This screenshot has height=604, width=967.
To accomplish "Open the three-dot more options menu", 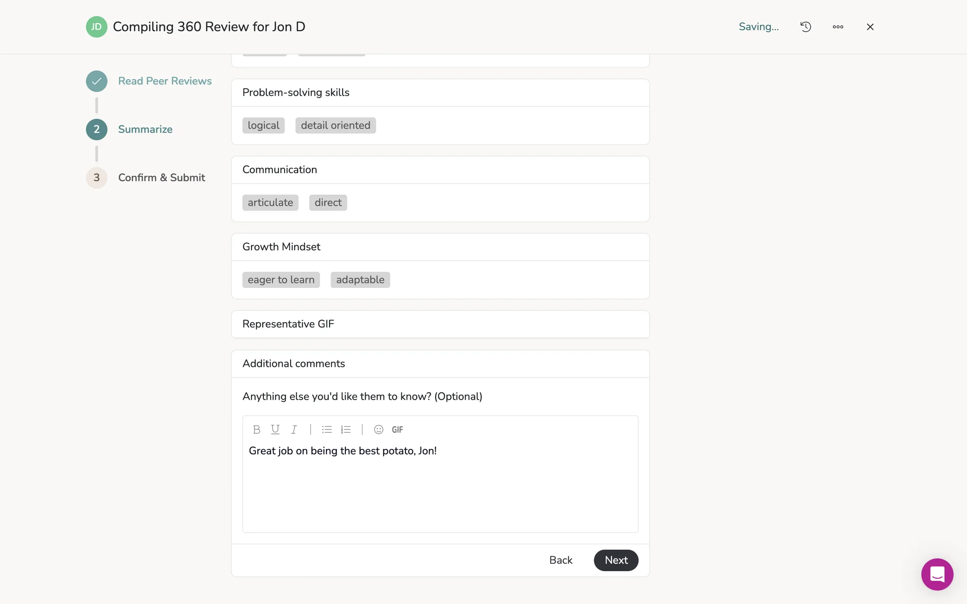I will point(838,27).
